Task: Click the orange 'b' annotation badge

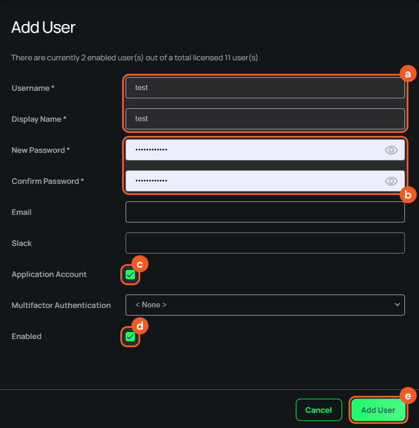Action: click(407, 194)
